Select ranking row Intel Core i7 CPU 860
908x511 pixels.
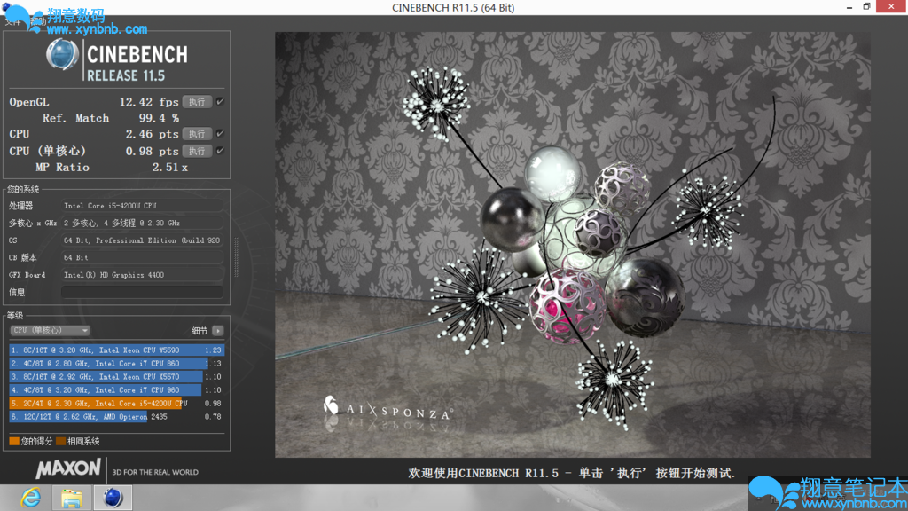tap(116, 363)
